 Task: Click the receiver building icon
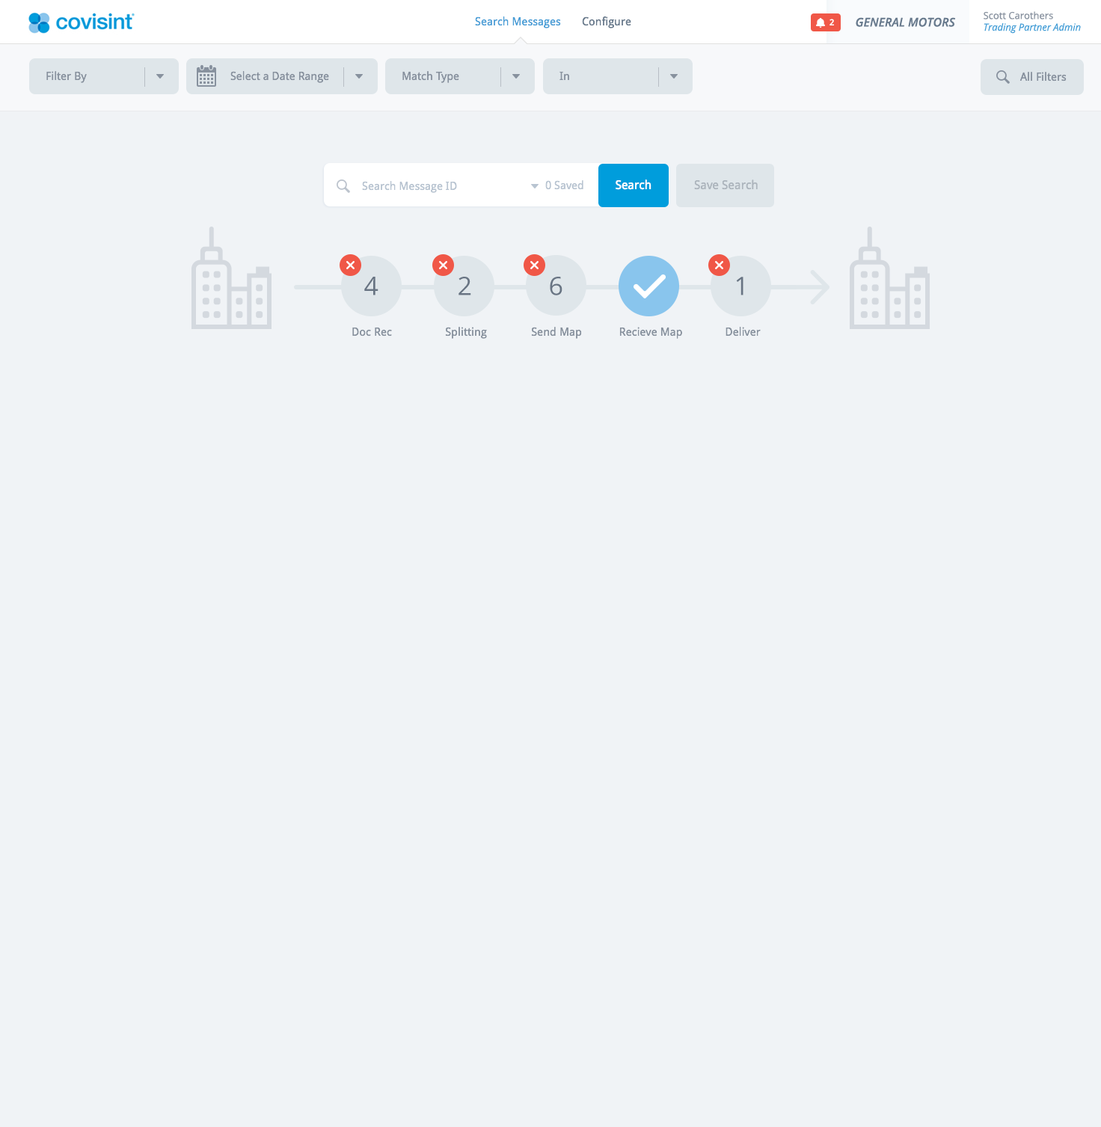point(889,278)
